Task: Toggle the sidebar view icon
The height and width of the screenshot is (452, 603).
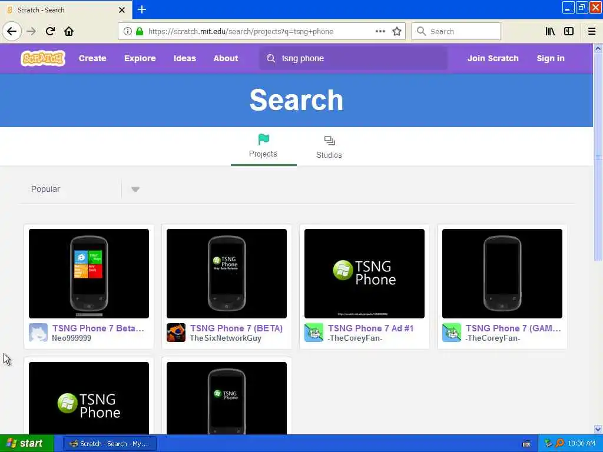Action: pyautogui.click(x=569, y=31)
